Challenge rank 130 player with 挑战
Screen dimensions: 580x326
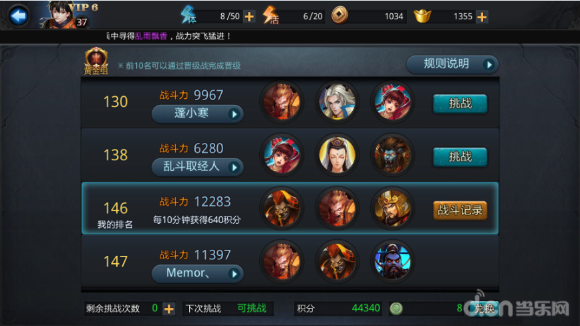coord(460,104)
